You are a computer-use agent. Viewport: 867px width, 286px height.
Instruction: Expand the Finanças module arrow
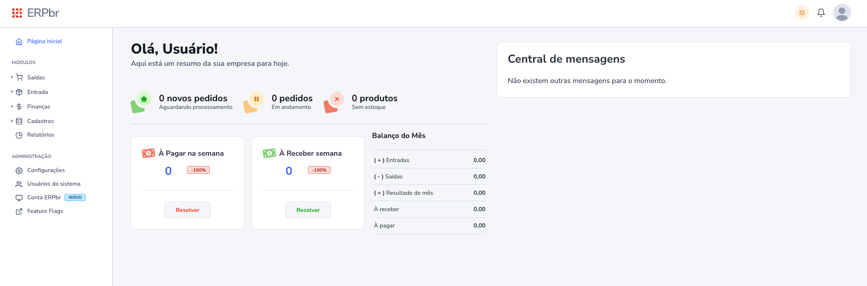pos(12,106)
